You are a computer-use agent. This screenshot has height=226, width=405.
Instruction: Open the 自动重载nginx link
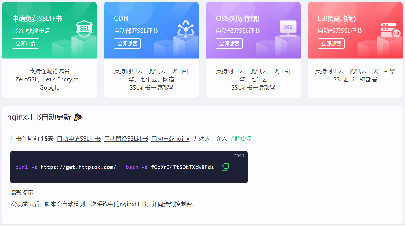170,139
